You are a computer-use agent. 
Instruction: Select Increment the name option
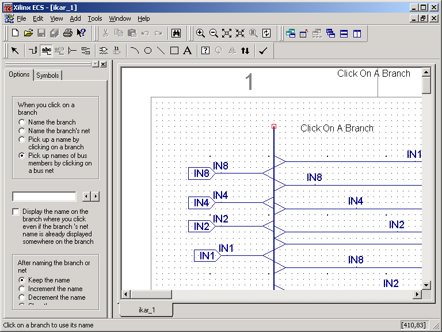(x=21, y=289)
